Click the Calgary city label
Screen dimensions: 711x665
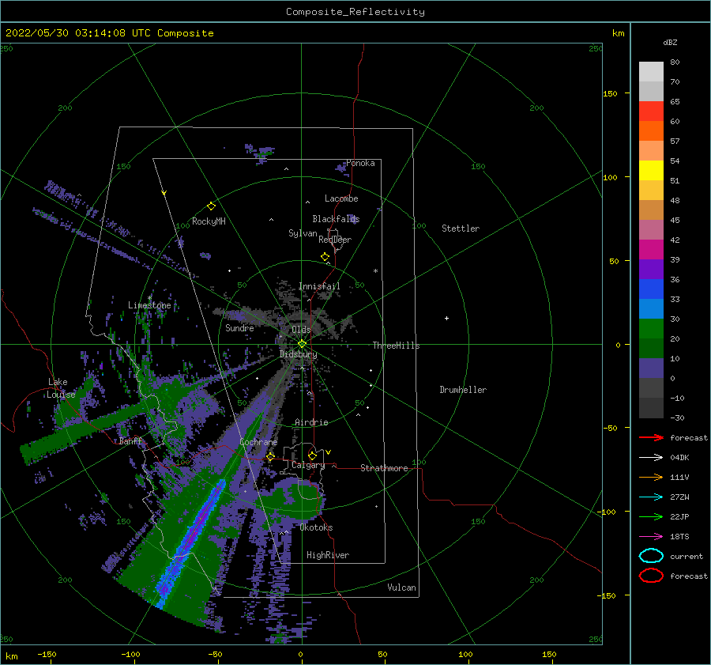308,465
